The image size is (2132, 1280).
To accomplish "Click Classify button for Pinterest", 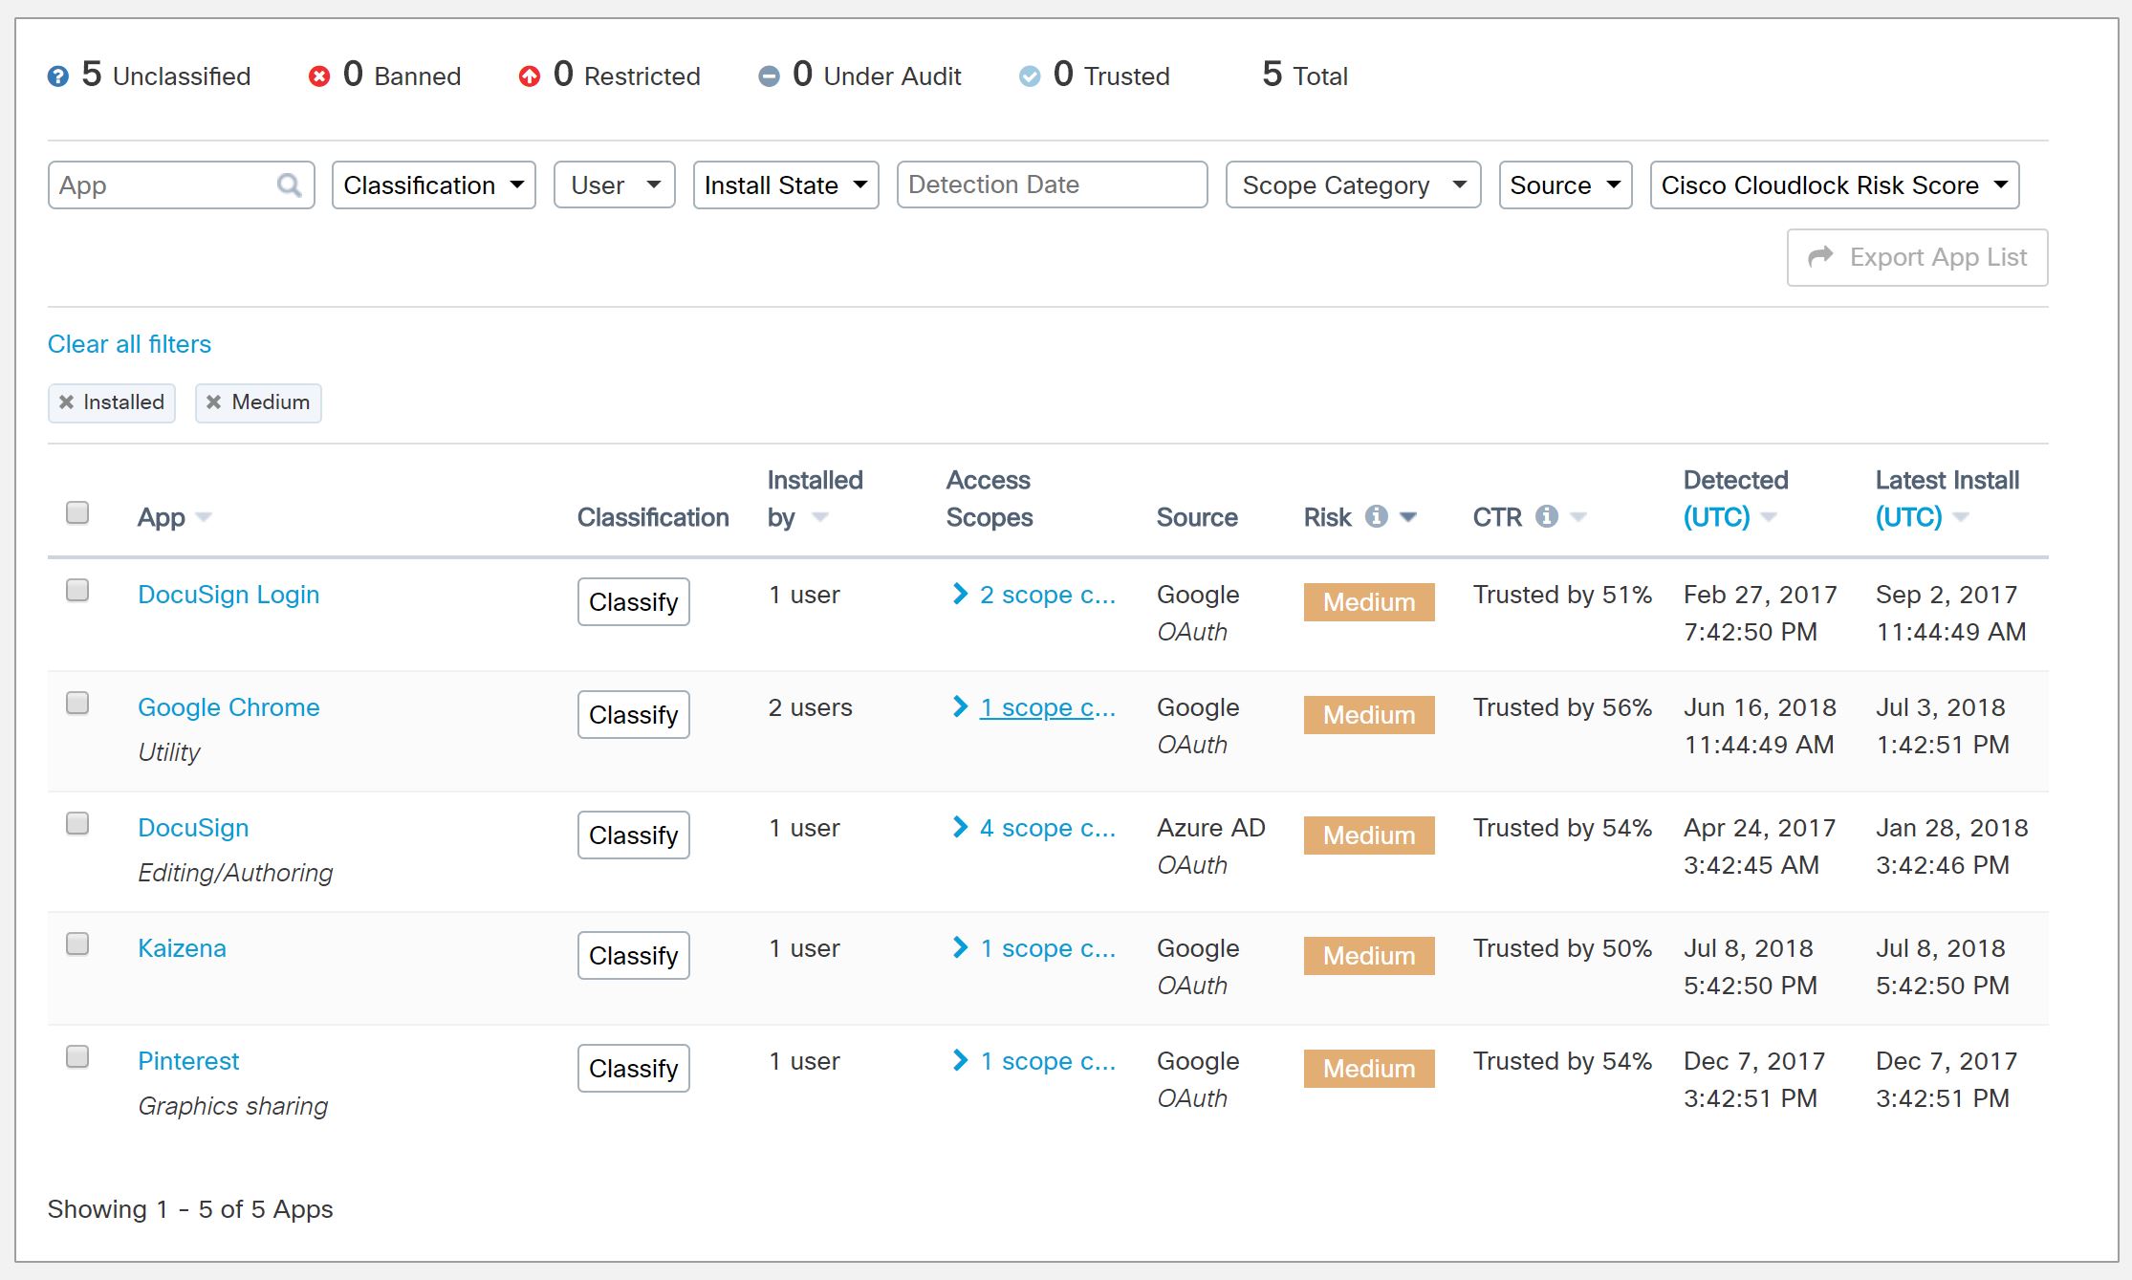I will pyautogui.click(x=634, y=1066).
